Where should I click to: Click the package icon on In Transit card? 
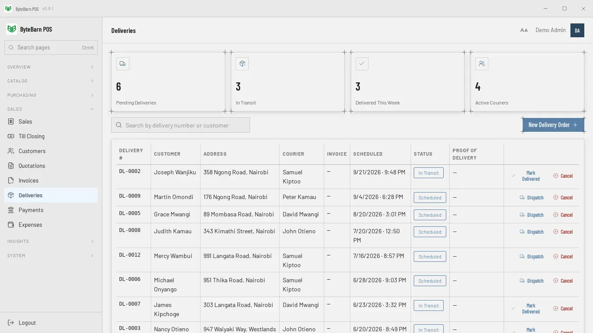(242, 64)
